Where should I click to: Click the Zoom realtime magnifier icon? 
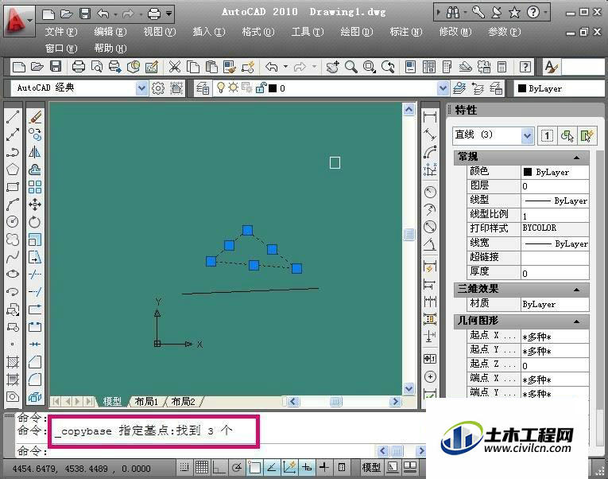pos(351,67)
